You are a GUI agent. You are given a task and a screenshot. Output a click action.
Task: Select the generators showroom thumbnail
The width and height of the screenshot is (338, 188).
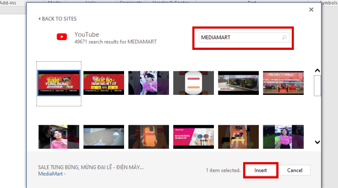click(238, 83)
